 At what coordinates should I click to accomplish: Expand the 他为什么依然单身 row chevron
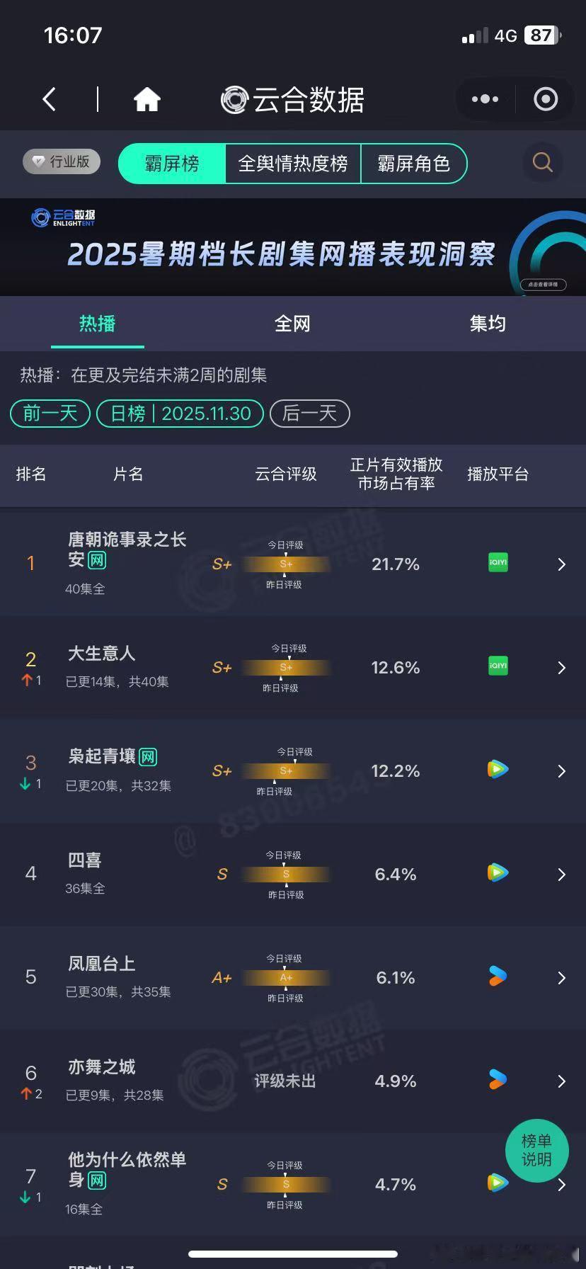561,1184
